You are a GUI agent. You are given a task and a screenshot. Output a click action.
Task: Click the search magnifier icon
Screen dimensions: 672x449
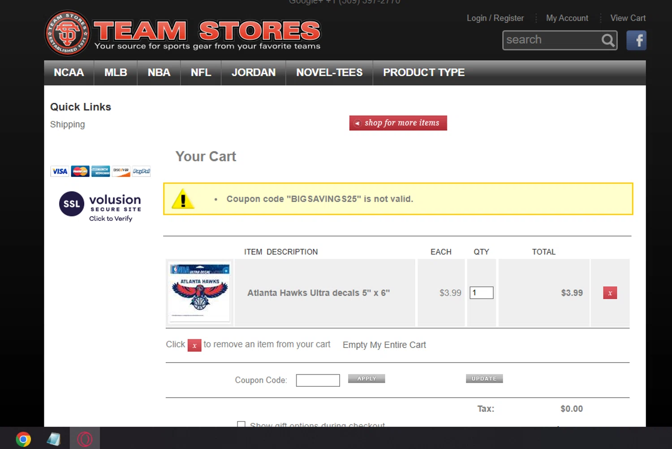(608, 40)
